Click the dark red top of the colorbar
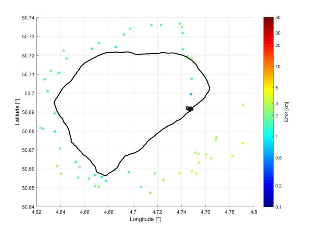 (x=269, y=20)
